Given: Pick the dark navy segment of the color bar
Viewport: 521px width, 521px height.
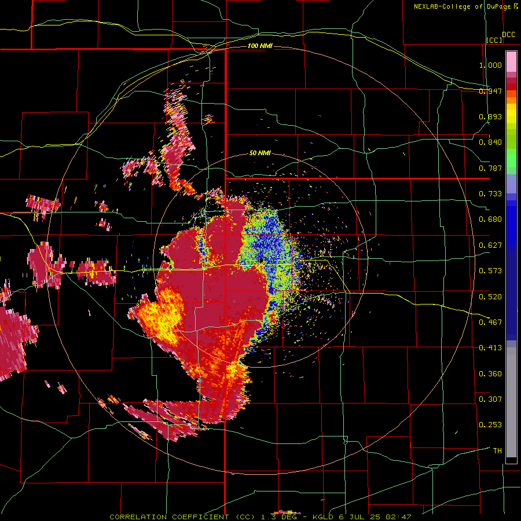Looking at the screenshot, I should (x=511, y=294).
